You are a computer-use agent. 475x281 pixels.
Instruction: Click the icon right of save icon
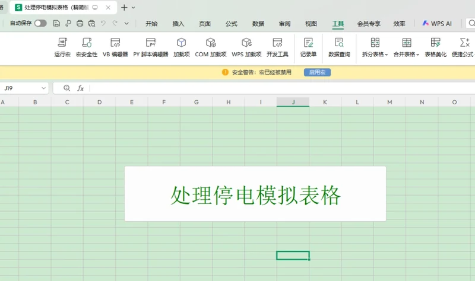coord(68,23)
